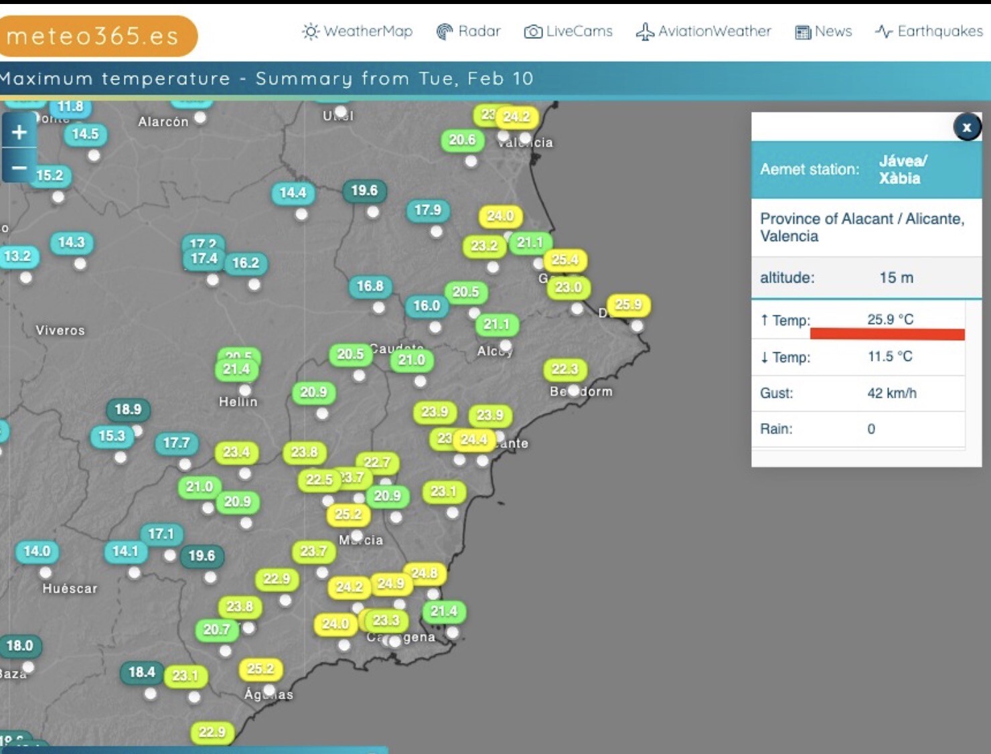Image resolution: width=991 pixels, height=754 pixels.
Task: Select the 19.6 dark teal marker near Utiel
Action: (364, 191)
